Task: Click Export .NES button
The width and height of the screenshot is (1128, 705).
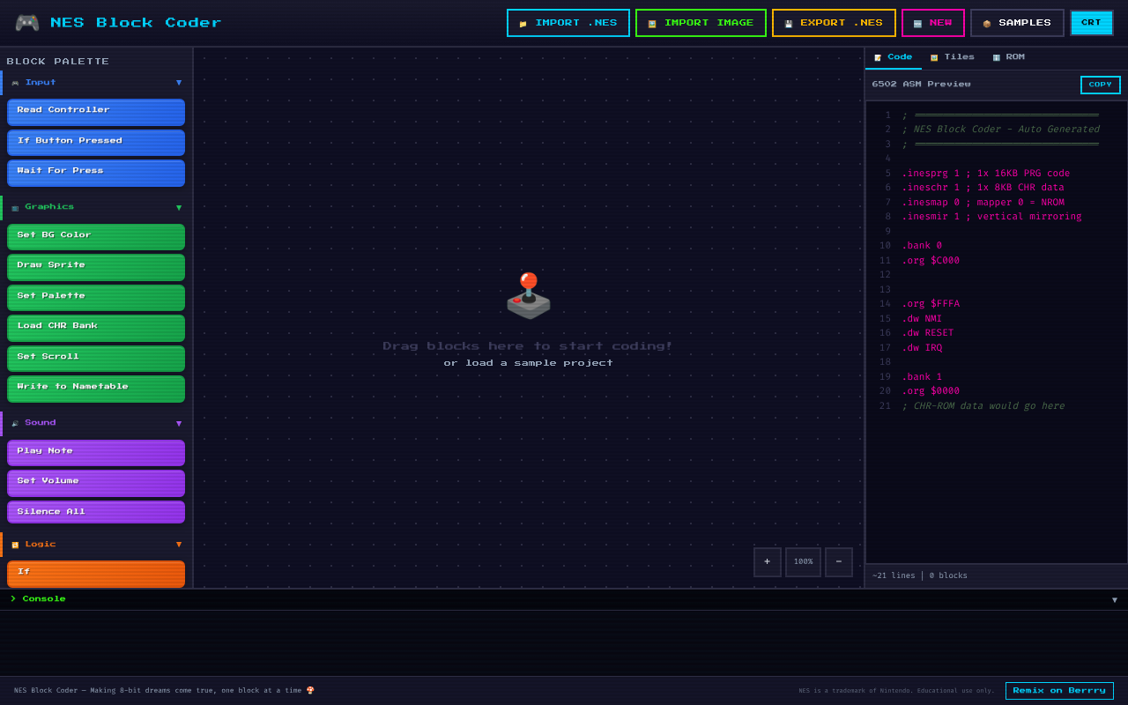Action: coord(834,23)
